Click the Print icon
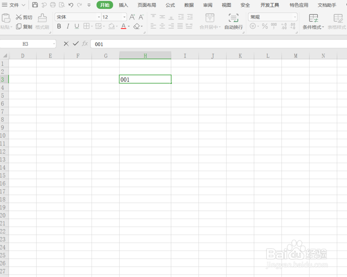 click(53, 5)
